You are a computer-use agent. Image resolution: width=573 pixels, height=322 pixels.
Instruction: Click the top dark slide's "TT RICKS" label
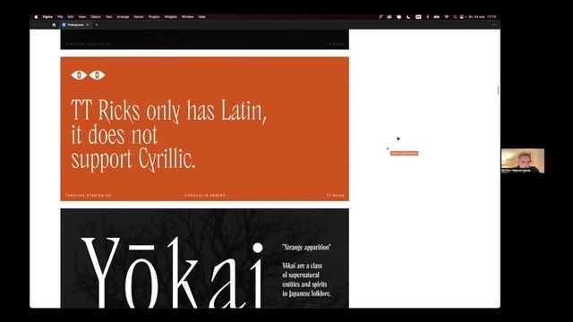pyautogui.click(x=335, y=44)
